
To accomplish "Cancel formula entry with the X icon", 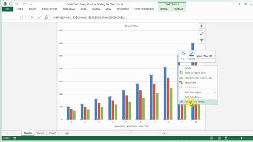I will click(x=32, y=17).
